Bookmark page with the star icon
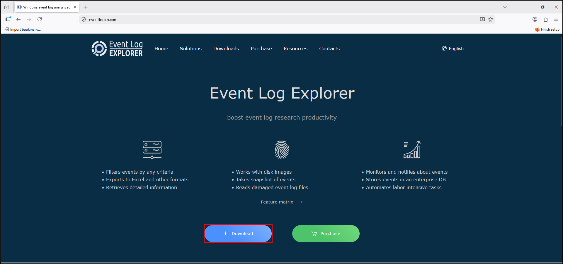Image resolution: width=563 pixels, height=264 pixels. 491,19
